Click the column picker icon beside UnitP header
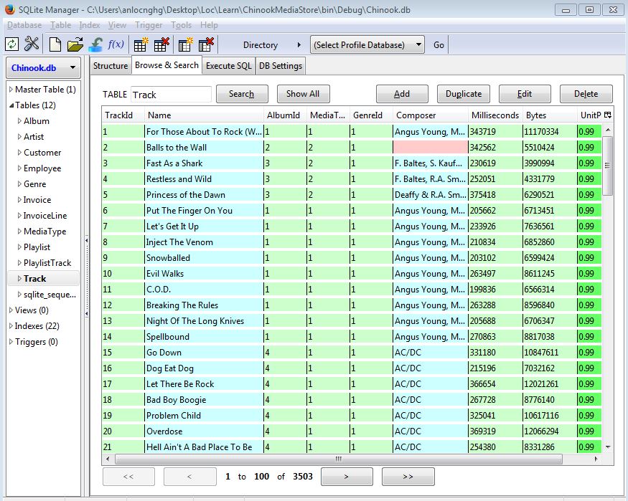The image size is (628, 501). click(x=608, y=115)
